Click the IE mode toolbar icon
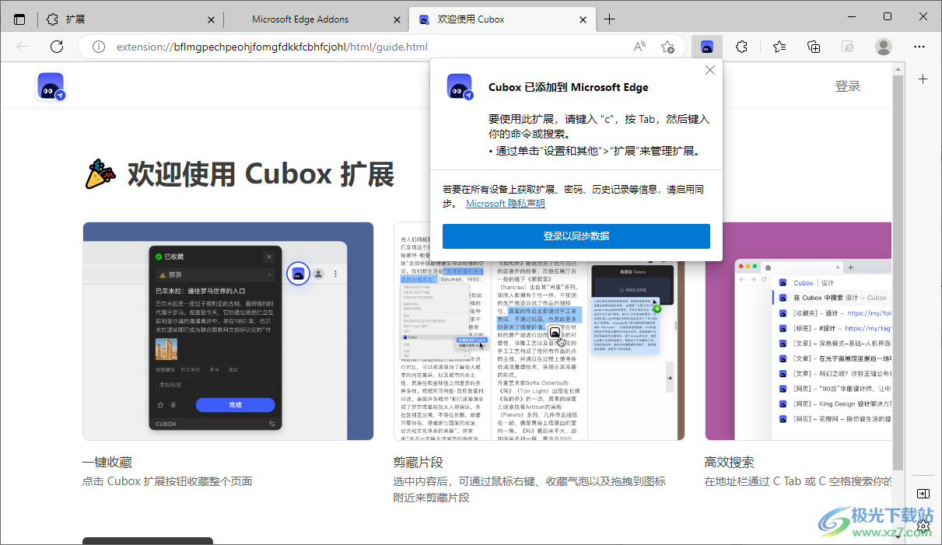The height and width of the screenshot is (545, 942). point(849,47)
